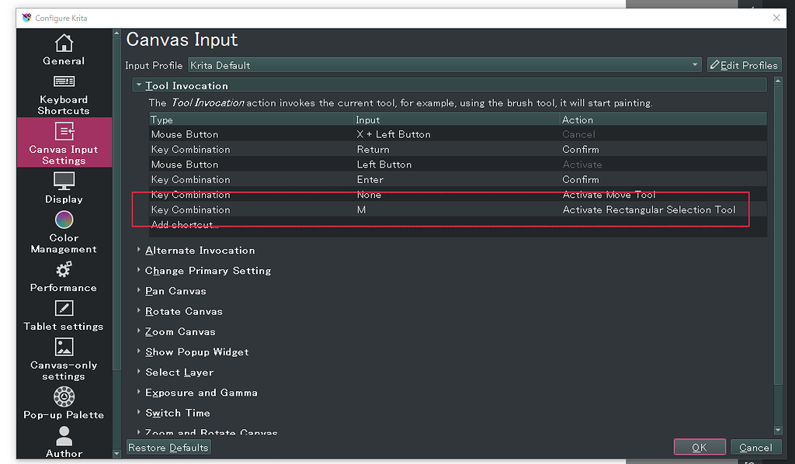Click 'Activate Move Tool' action cell

pos(609,195)
